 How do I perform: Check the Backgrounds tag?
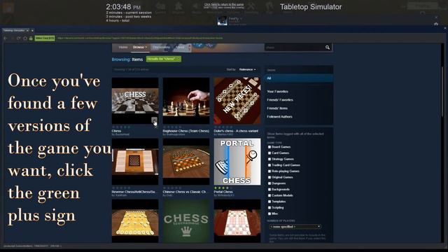pyautogui.click(x=269, y=190)
